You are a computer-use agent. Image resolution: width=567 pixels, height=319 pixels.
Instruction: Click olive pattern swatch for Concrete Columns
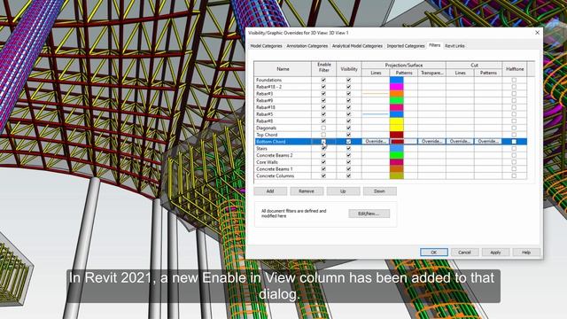396,175
